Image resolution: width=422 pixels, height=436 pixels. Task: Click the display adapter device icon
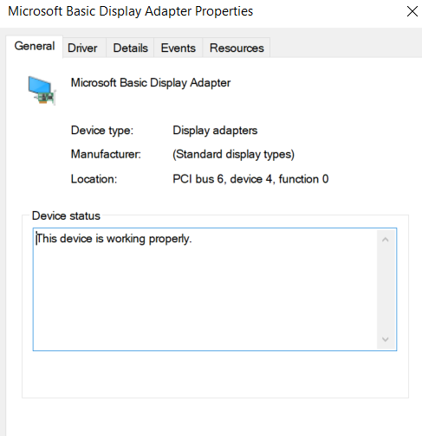(x=42, y=90)
